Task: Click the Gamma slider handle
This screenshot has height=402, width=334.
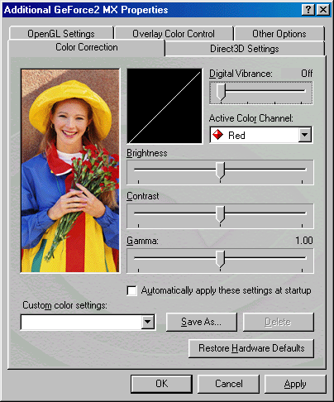Action: pos(220,259)
